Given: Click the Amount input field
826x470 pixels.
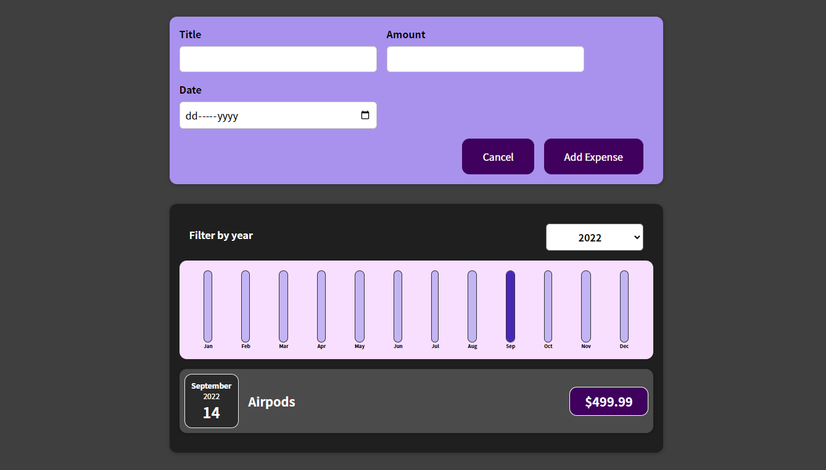Looking at the screenshot, I should 485,59.
